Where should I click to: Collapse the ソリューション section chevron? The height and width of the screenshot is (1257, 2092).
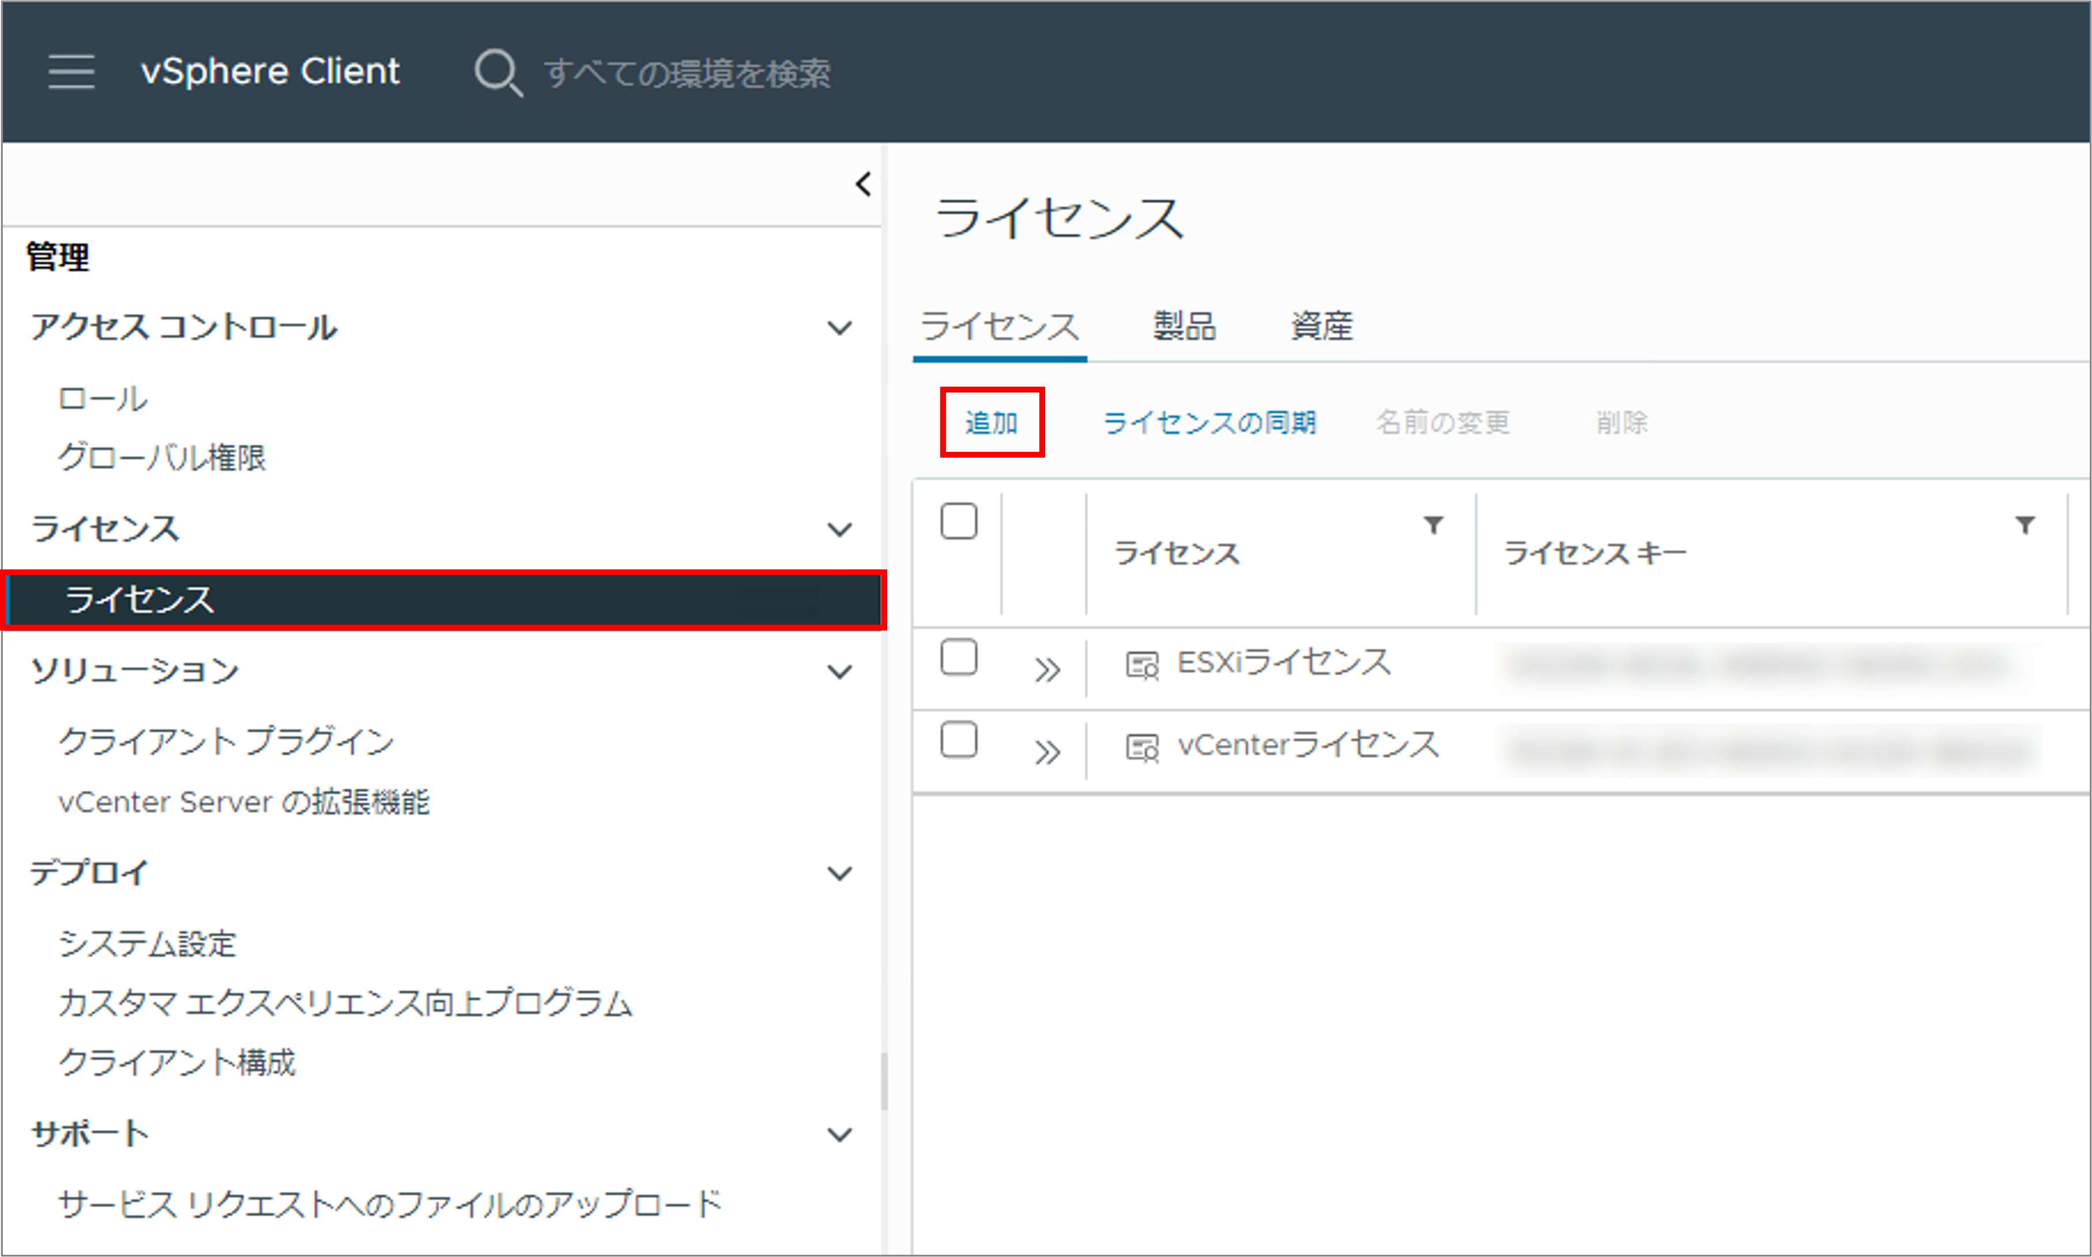point(839,671)
